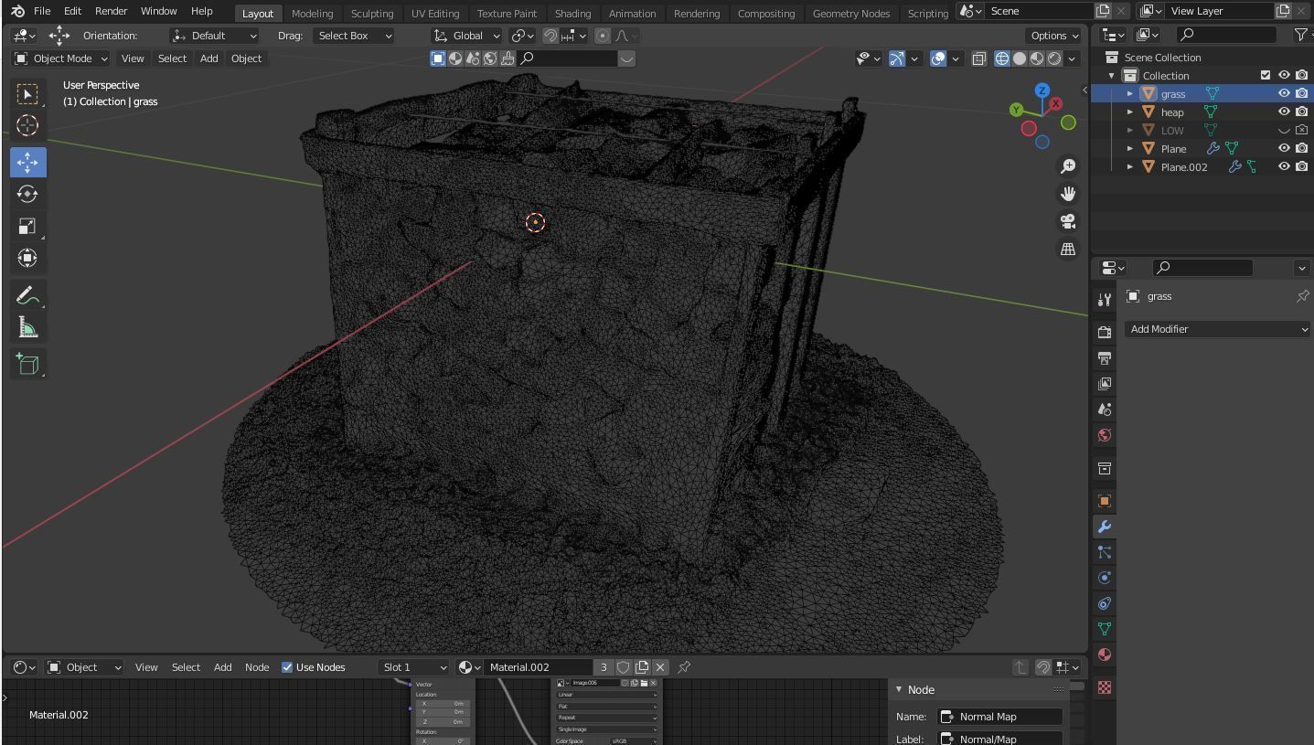Switch to solid viewport shading
Viewport: 1314px width, 745px height.
click(1020, 59)
